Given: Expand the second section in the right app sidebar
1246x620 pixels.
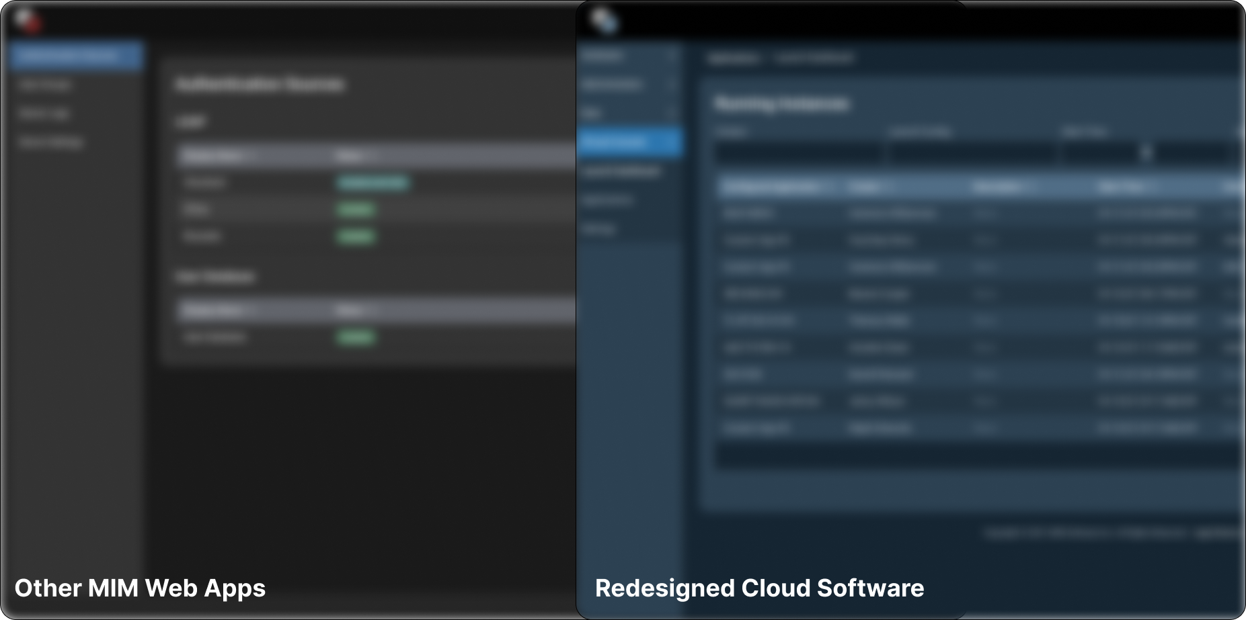Looking at the screenshot, I should (x=629, y=85).
